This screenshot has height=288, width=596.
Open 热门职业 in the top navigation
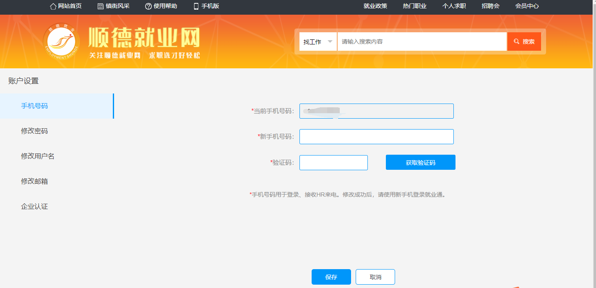pyautogui.click(x=415, y=6)
